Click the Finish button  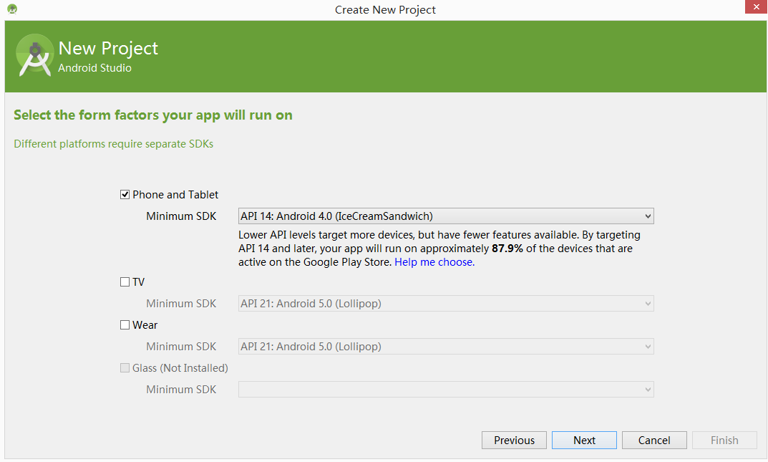724,441
